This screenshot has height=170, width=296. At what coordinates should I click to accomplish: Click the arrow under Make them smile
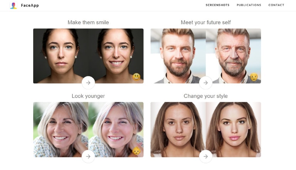pyautogui.click(x=88, y=83)
